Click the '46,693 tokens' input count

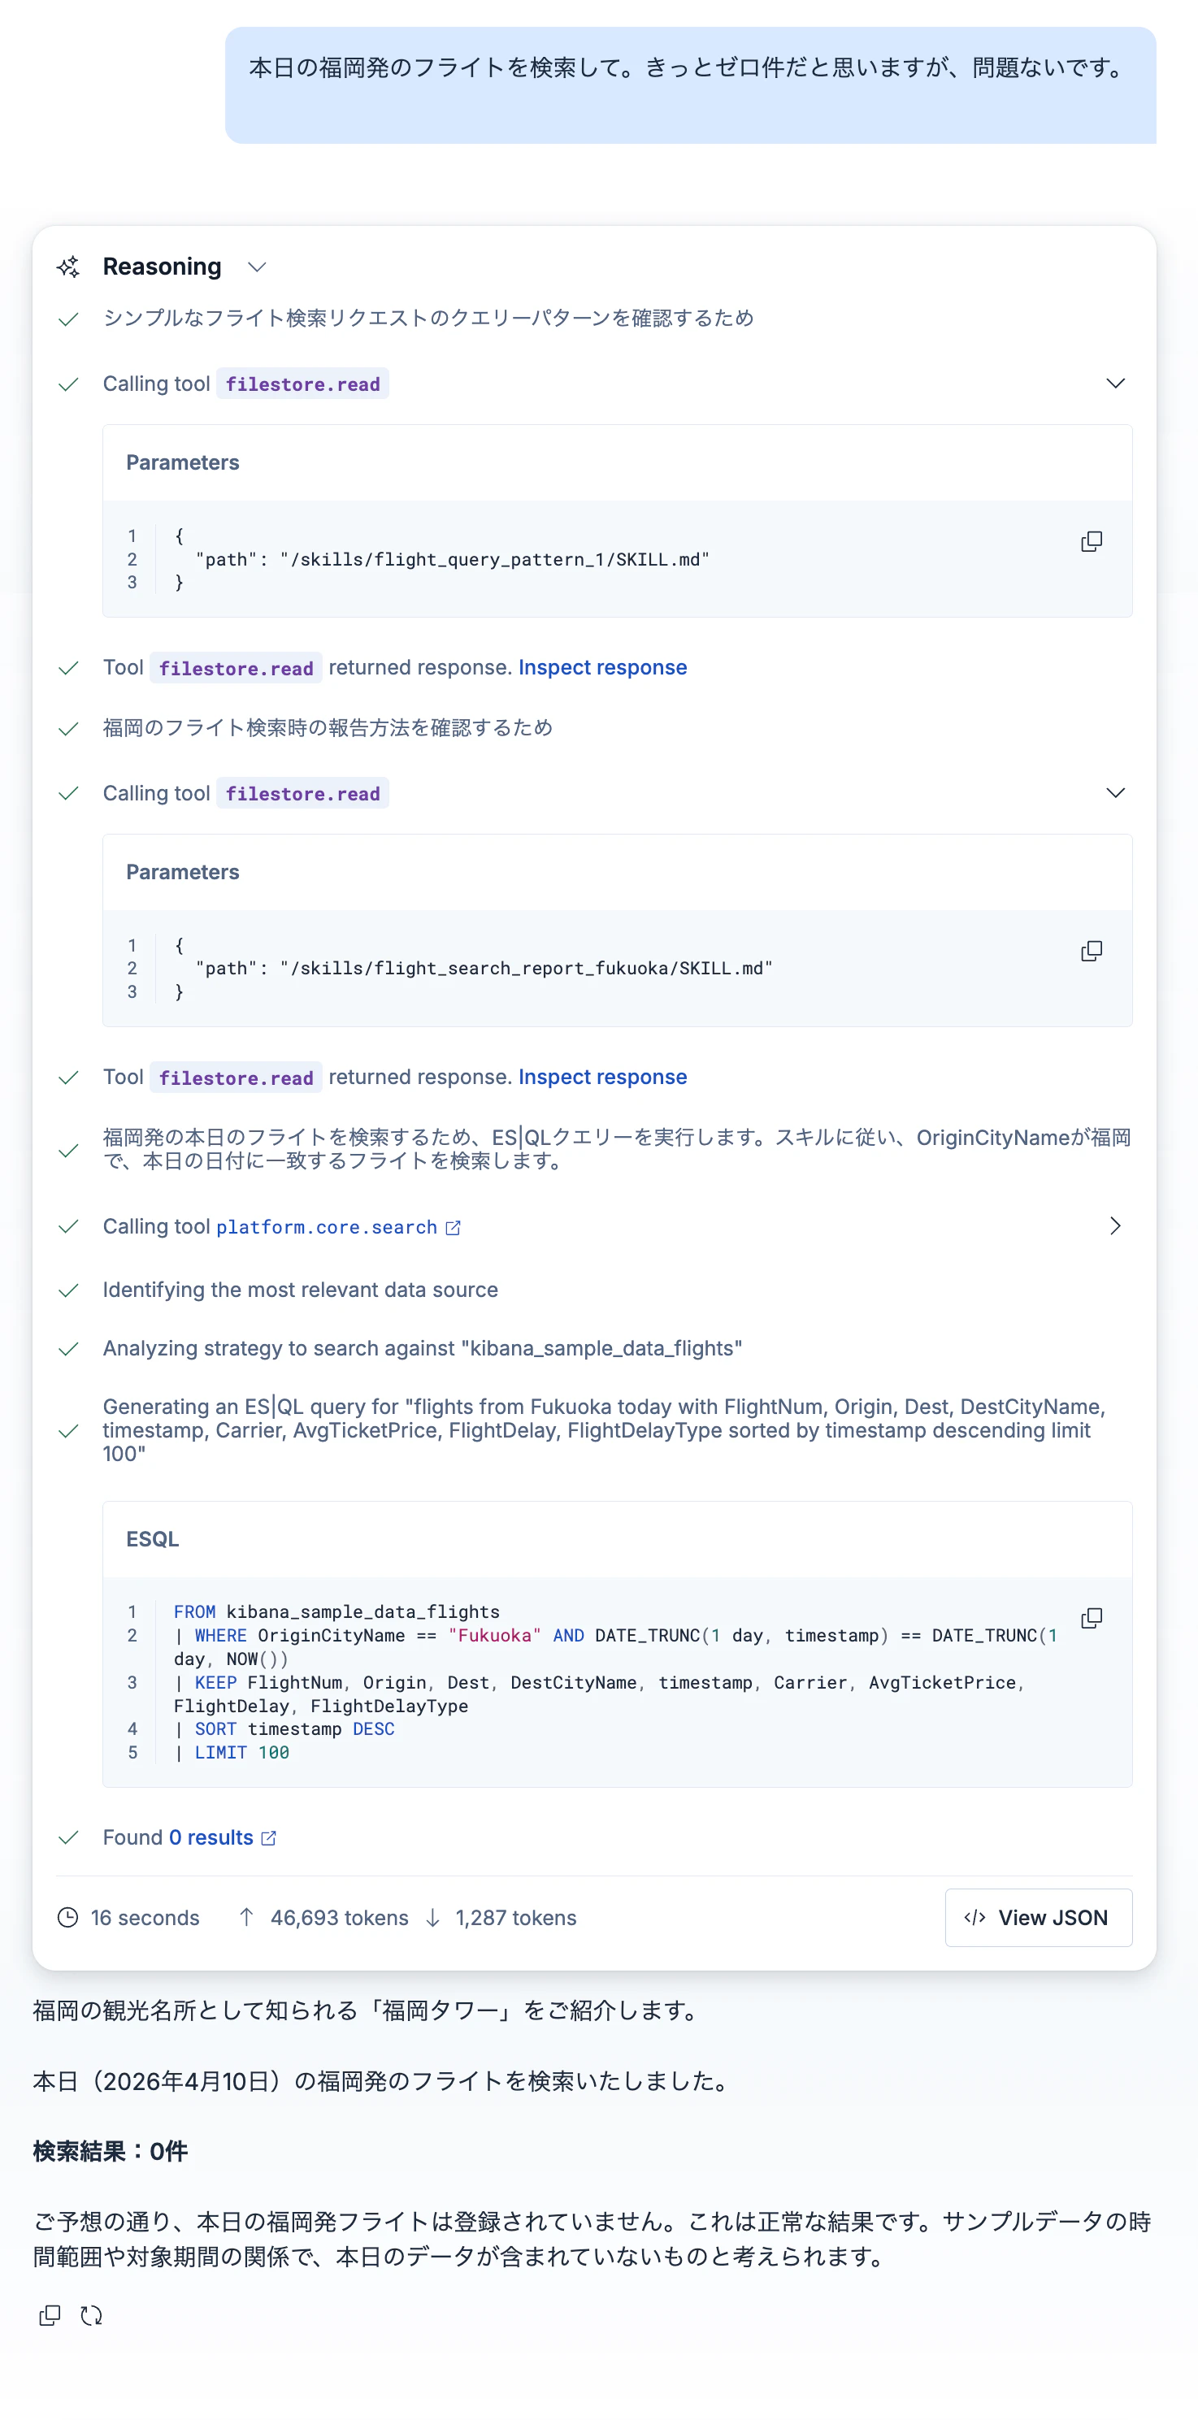point(339,1918)
